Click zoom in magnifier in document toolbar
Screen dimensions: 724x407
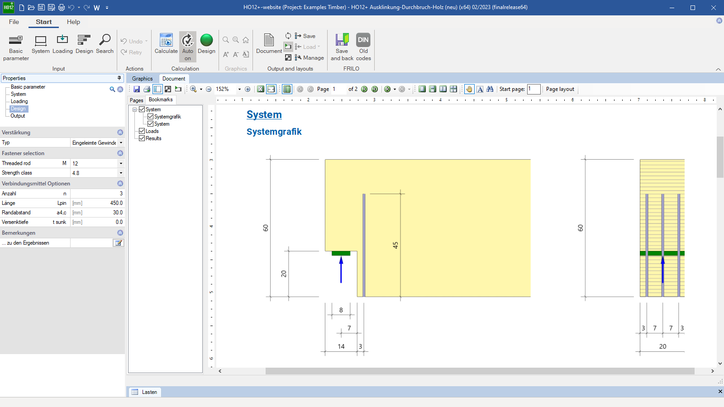coord(194,89)
